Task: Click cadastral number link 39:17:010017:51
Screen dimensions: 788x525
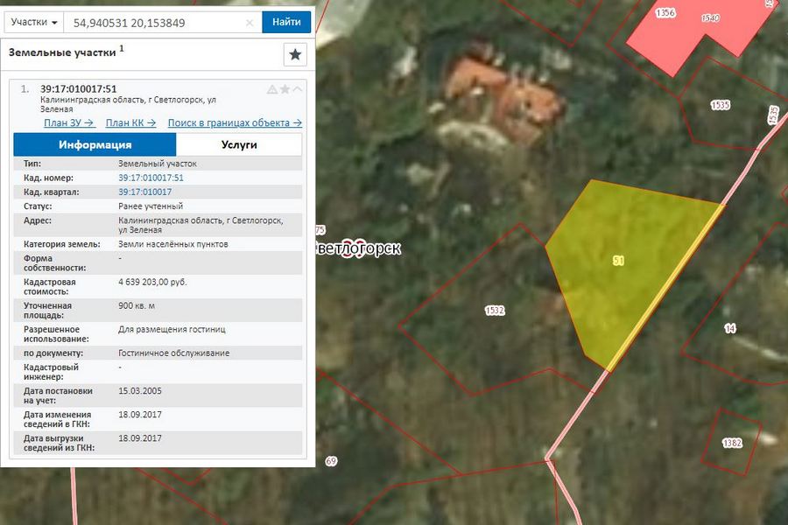Action: (x=151, y=178)
